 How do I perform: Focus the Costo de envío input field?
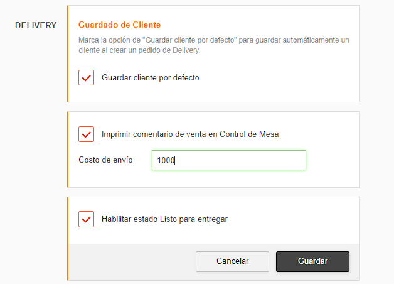point(228,160)
